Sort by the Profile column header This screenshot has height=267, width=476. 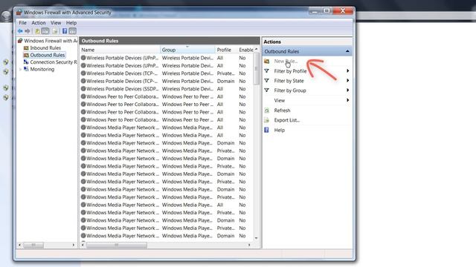tap(226, 50)
